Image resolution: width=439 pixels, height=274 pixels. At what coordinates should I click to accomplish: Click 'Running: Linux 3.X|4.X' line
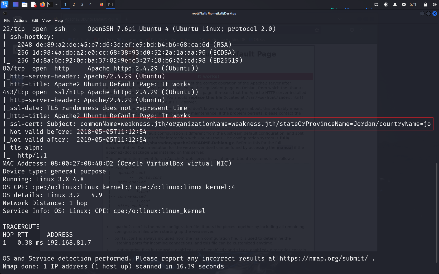pos(43,179)
